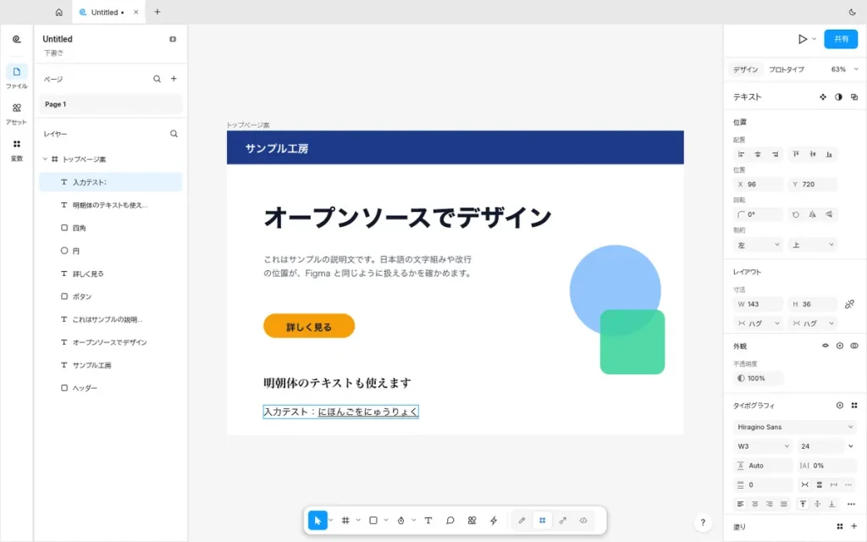The image size is (867, 542).
Task: Select the ヘッダー layer
Action: (x=111, y=388)
